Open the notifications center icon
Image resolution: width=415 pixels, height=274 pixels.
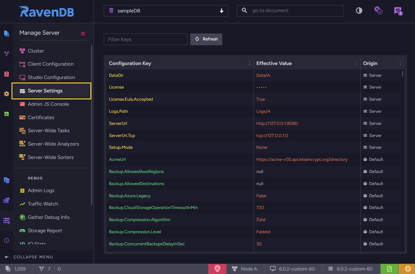(398, 11)
